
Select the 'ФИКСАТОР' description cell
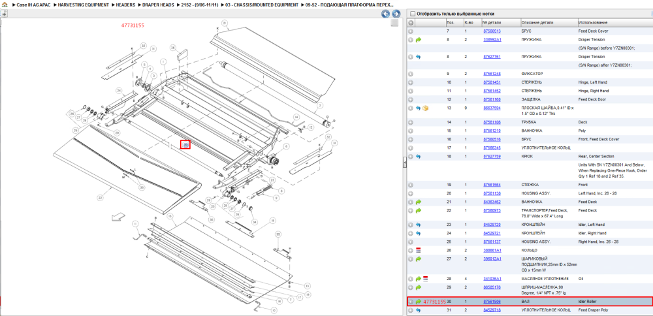click(532, 74)
